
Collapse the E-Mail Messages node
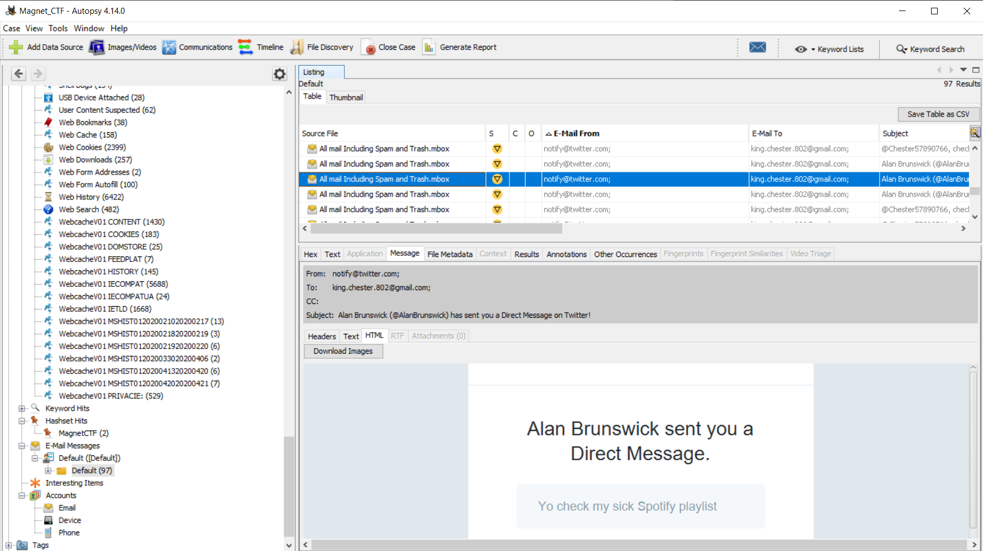pos(22,446)
